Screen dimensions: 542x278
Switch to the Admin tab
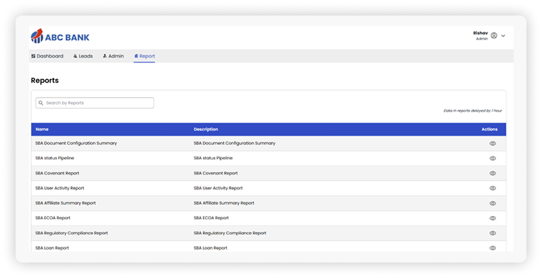tap(113, 56)
